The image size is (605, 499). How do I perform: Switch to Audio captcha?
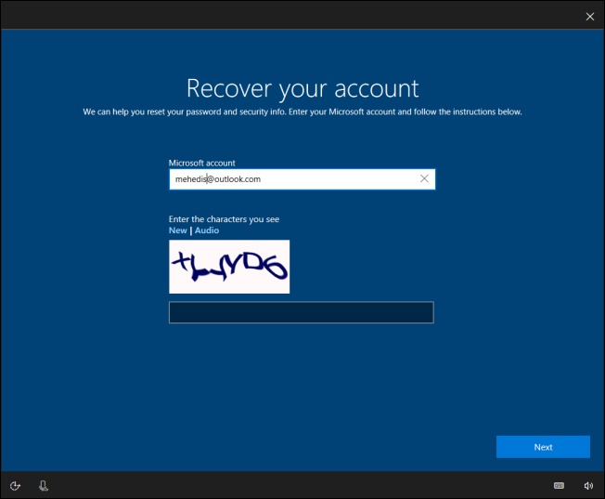coord(207,230)
